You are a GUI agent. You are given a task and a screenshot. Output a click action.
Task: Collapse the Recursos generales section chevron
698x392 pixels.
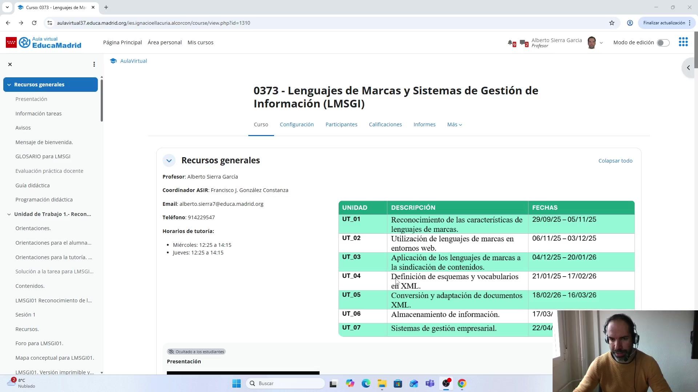(x=169, y=160)
